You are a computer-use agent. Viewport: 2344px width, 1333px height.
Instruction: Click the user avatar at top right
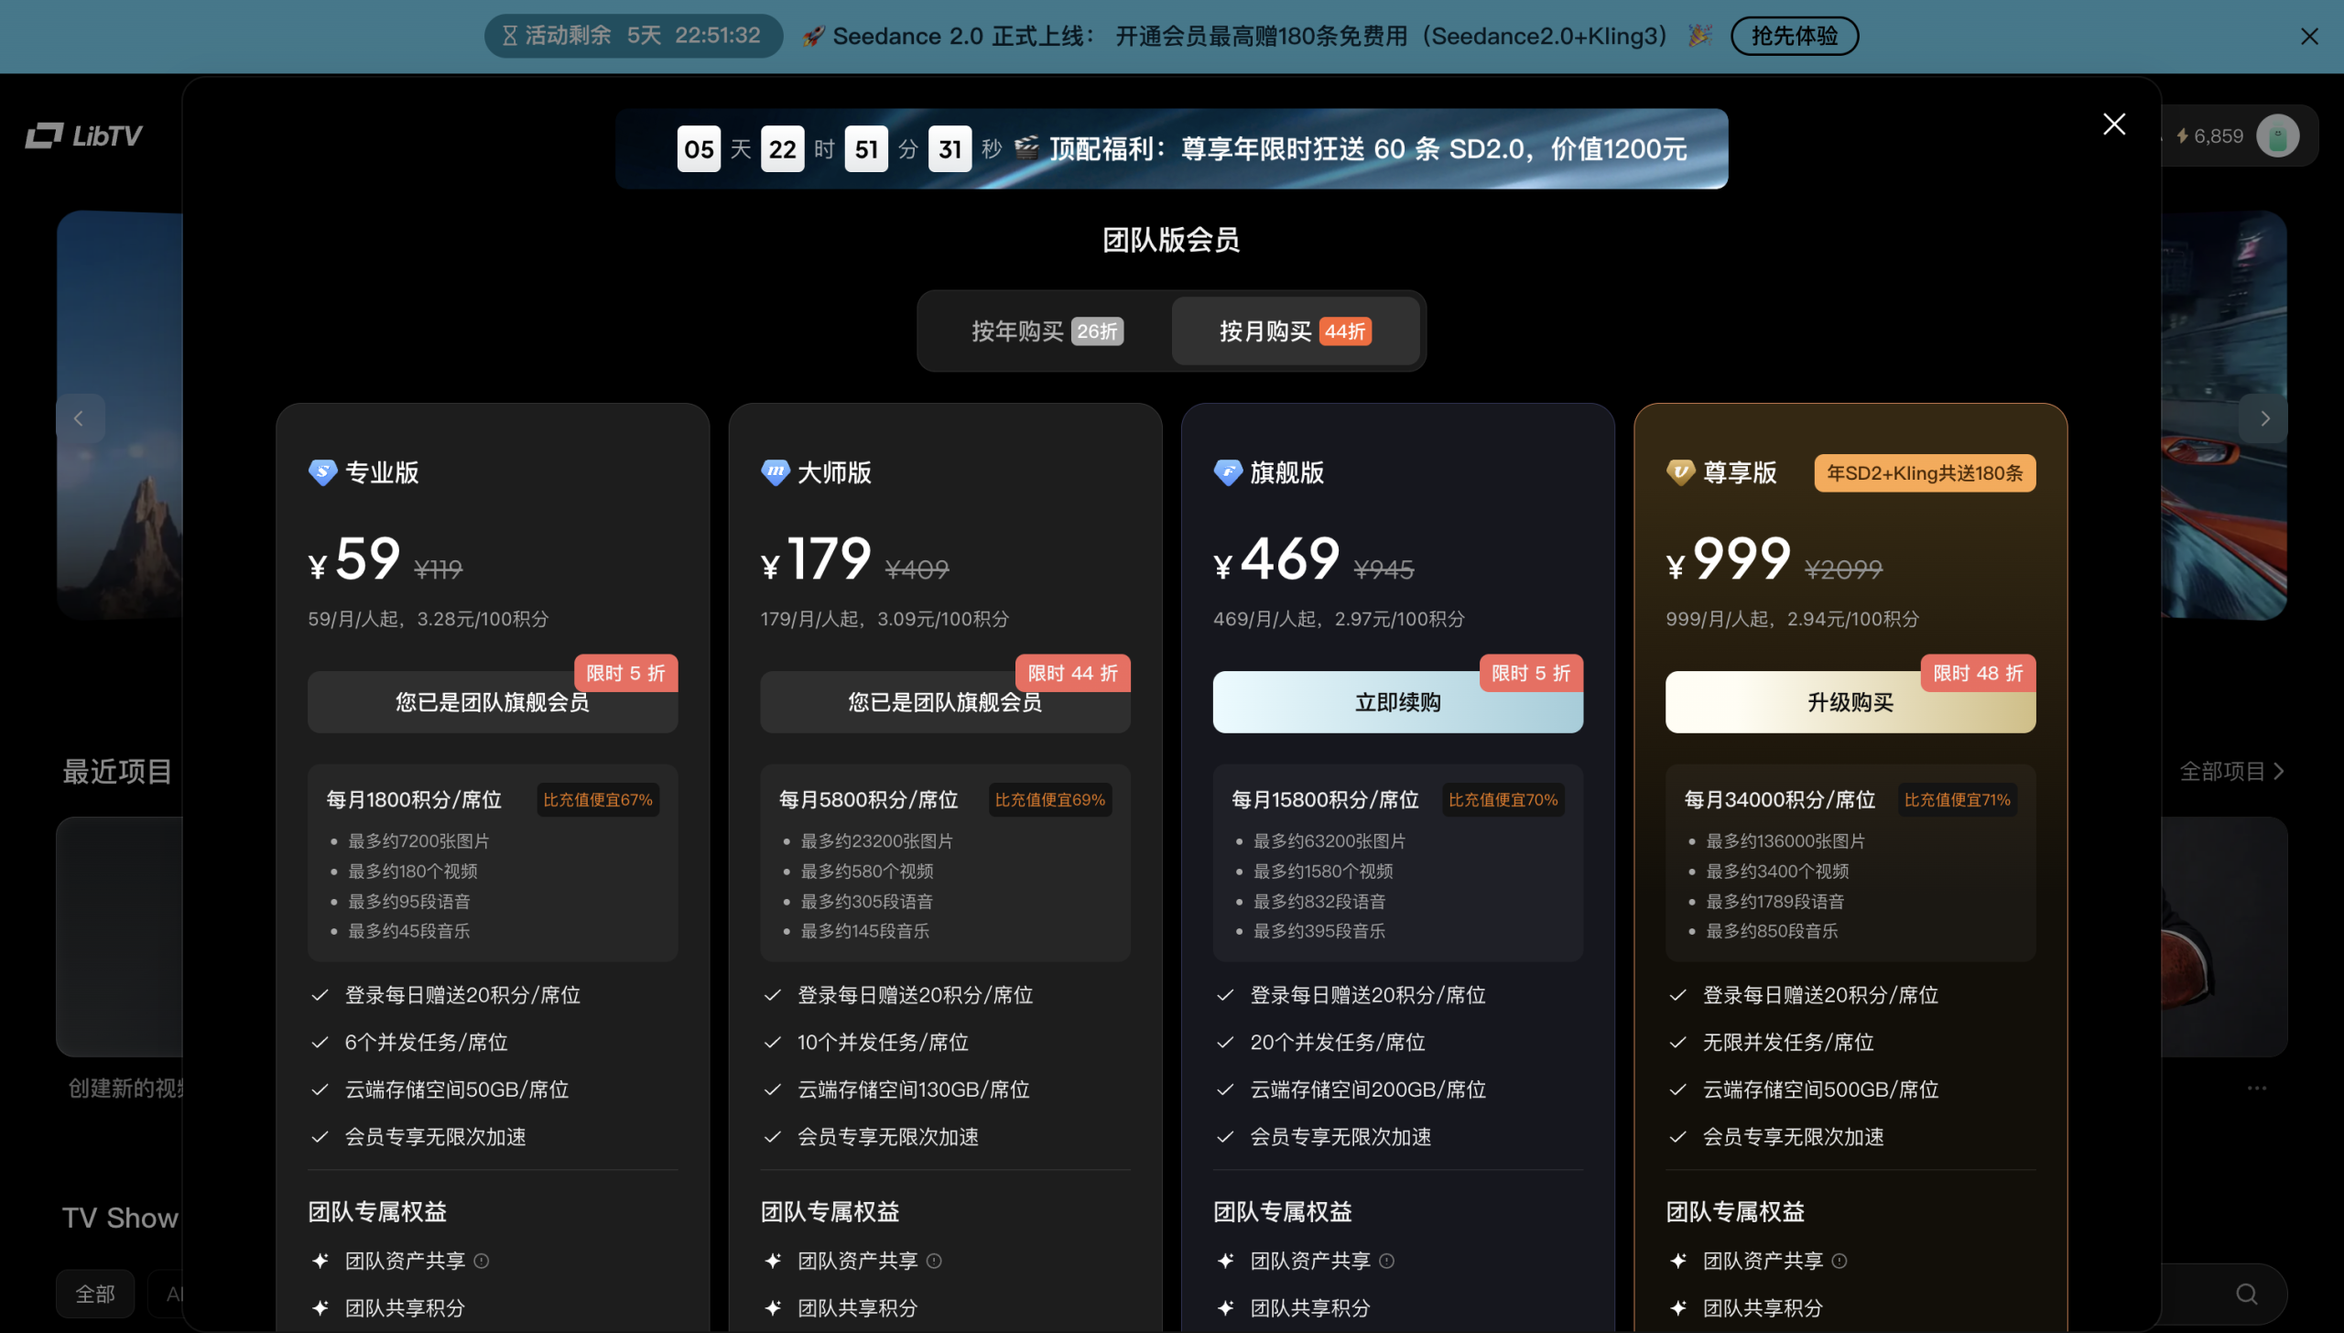2279,135
